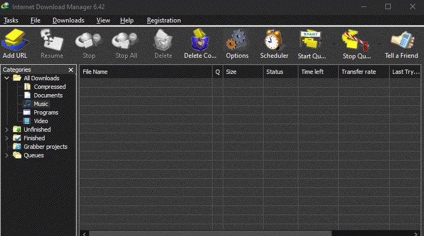Click the Stop All icon
Screen dimensions: 424x236
(125, 41)
